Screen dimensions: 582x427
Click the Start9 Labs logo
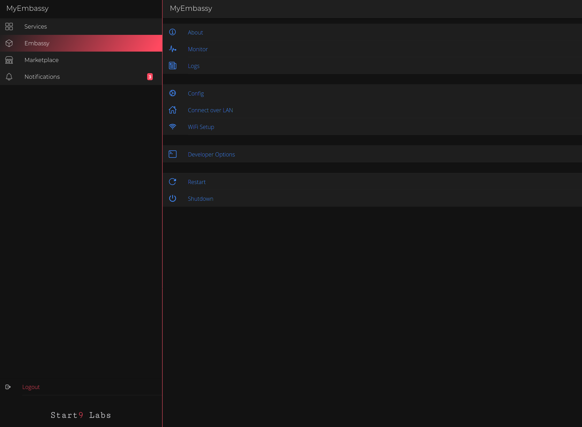click(x=81, y=415)
